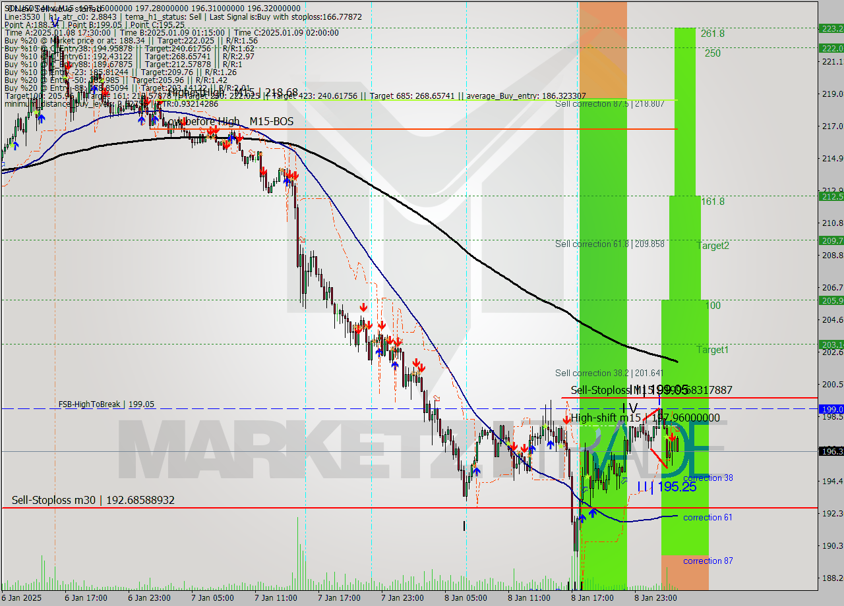Screen dimensions: 844x606
Task: Click the 250 Fibonacci level label
Action: click(713, 53)
